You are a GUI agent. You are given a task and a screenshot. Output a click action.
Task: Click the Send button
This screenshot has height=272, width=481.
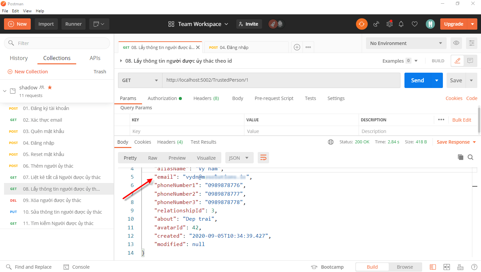point(417,80)
